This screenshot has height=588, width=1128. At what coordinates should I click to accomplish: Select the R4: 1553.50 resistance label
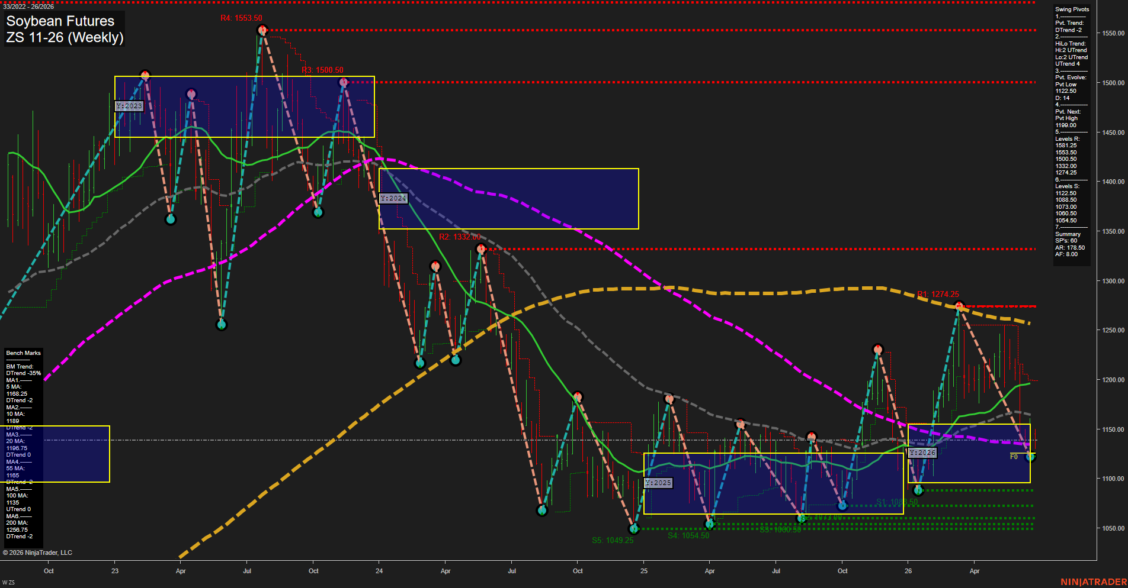(x=241, y=18)
